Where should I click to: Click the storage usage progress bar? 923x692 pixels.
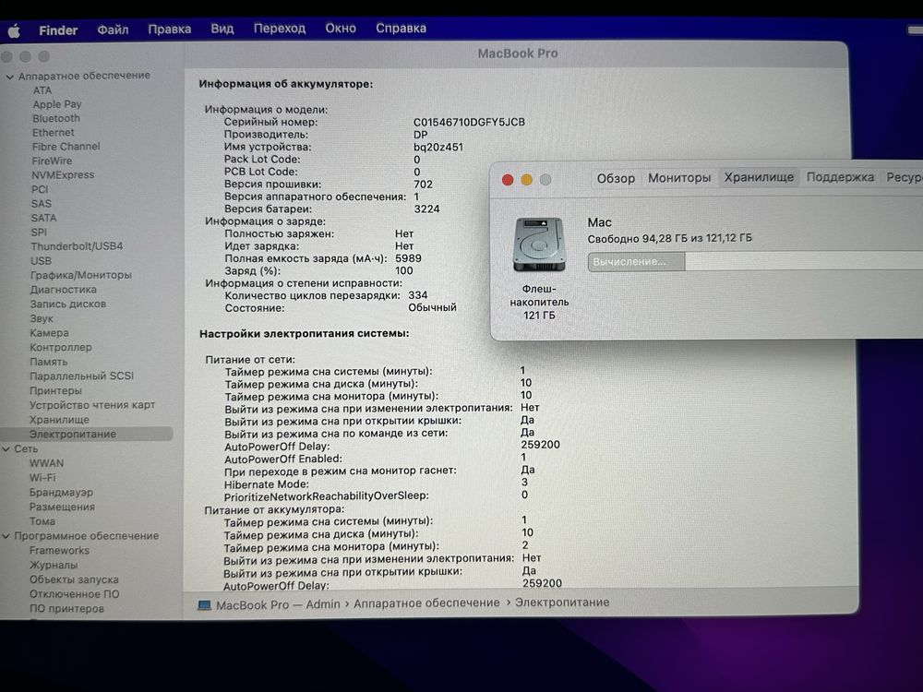point(755,261)
